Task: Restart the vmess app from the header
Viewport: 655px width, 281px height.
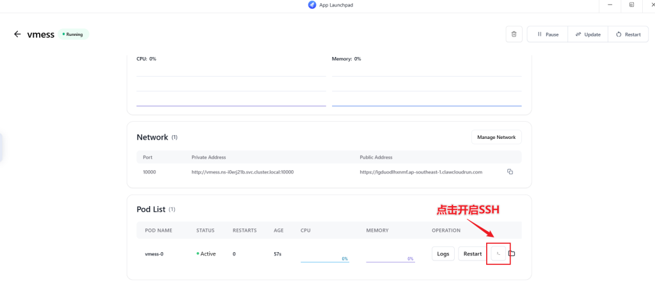Action: tap(628, 35)
